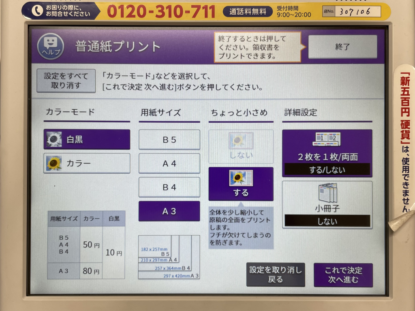The height and width of the screenshot is (311, 415).
Task: Select B5 paper size
Action: pos(169,140)
